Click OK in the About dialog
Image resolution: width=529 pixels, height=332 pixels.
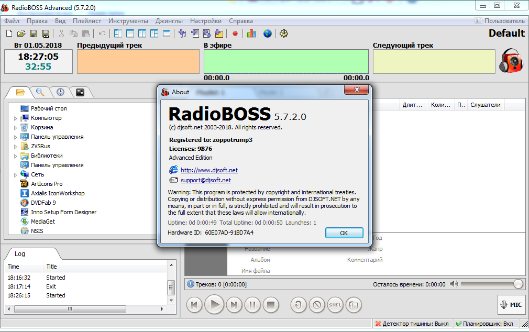[x=344, y=233]
